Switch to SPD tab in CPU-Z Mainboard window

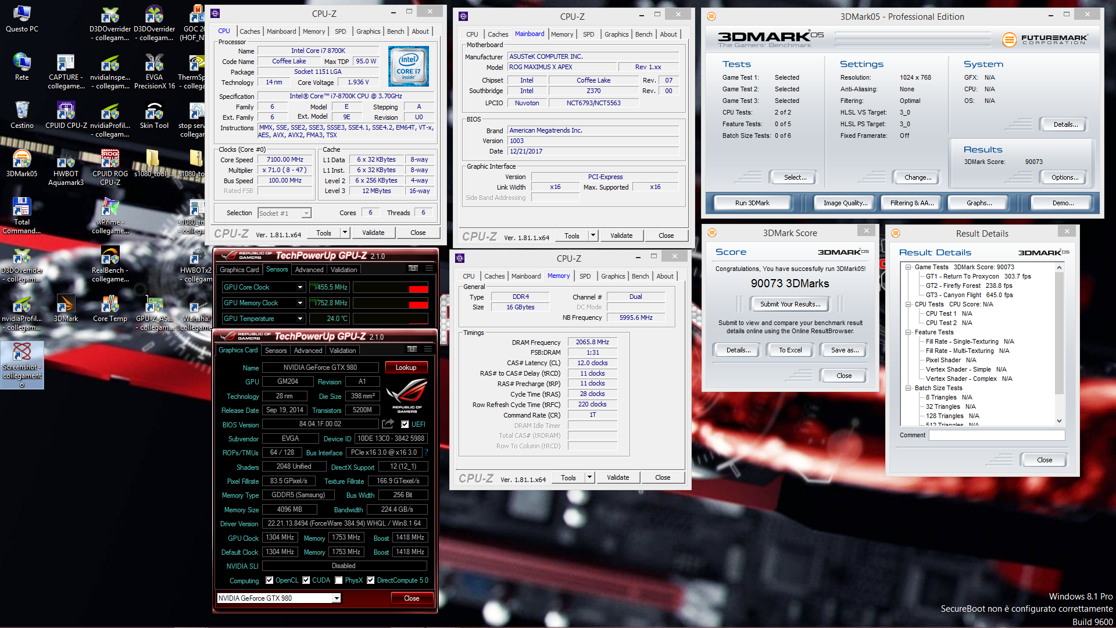click(589, 34)
